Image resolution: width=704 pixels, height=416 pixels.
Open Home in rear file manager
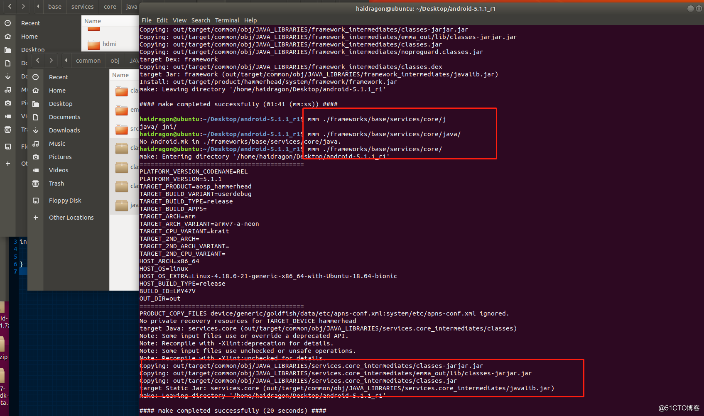click(29, 37)
